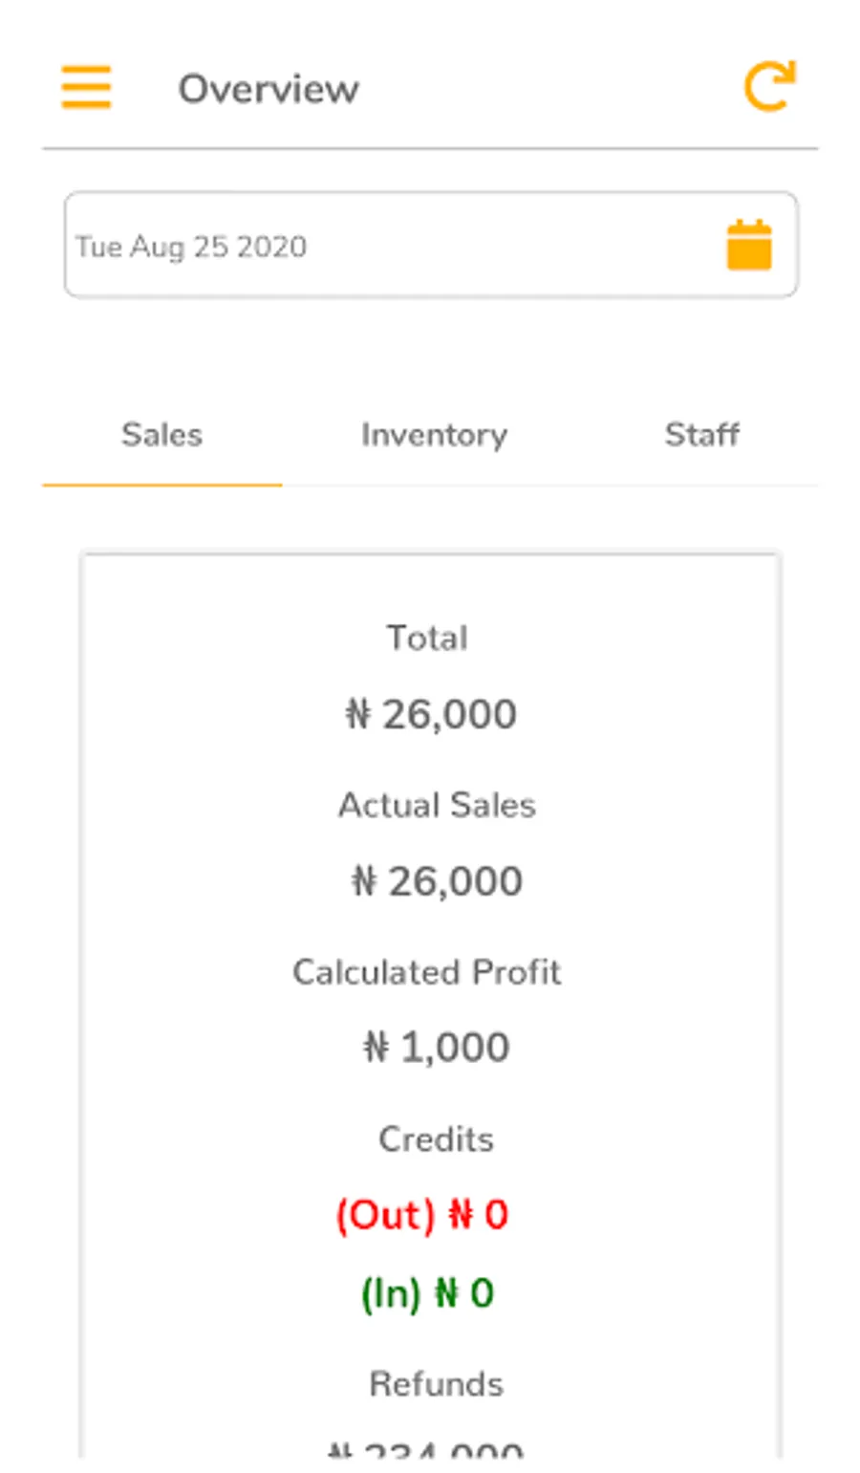Open the Staff tab

(x=701, y=436)
